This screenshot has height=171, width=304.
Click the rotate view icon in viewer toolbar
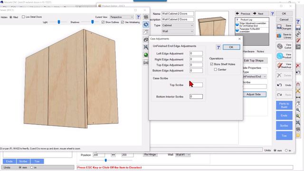146,24
